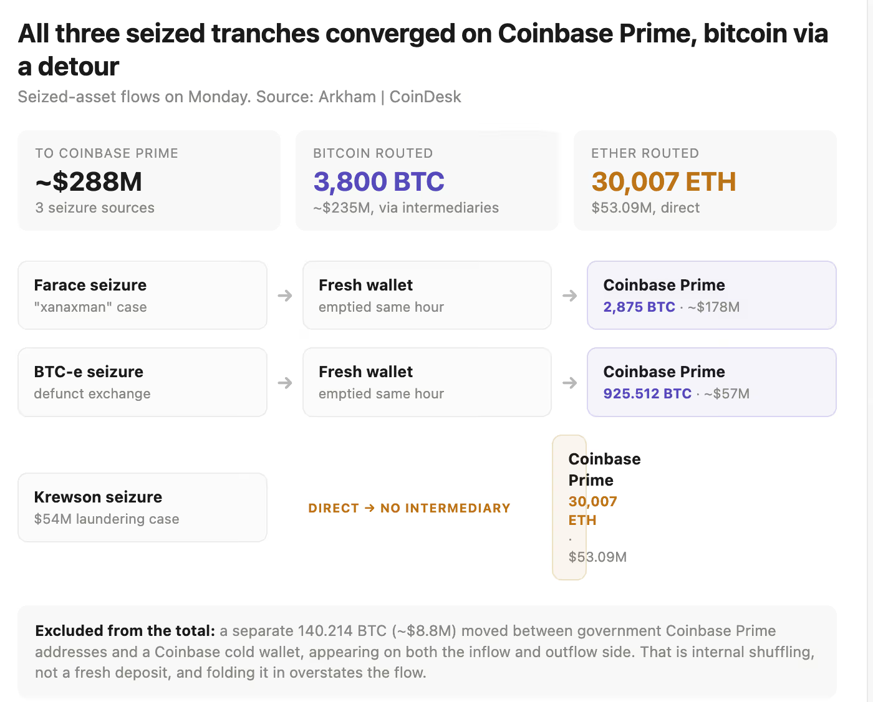Click the arrow after Farace seizure card
Image resolution: width=873 pixels, height=702 pixels.
(285, 296)
